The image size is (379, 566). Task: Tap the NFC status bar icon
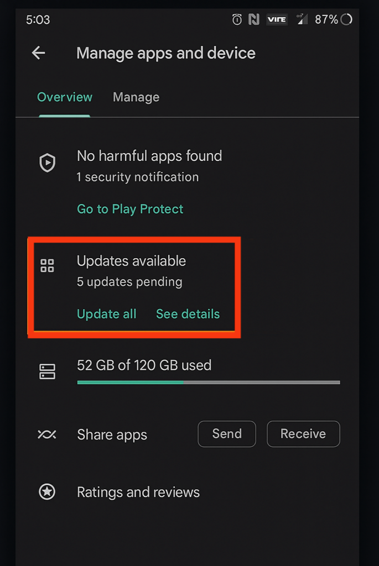pyautogui.click(x=254, y=19)
